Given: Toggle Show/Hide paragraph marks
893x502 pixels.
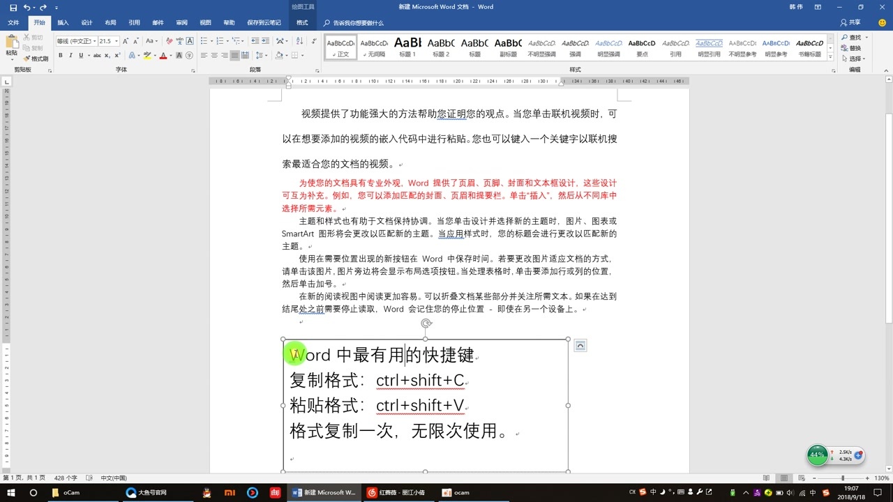Looking at the screenshot, I should point(314,41).
